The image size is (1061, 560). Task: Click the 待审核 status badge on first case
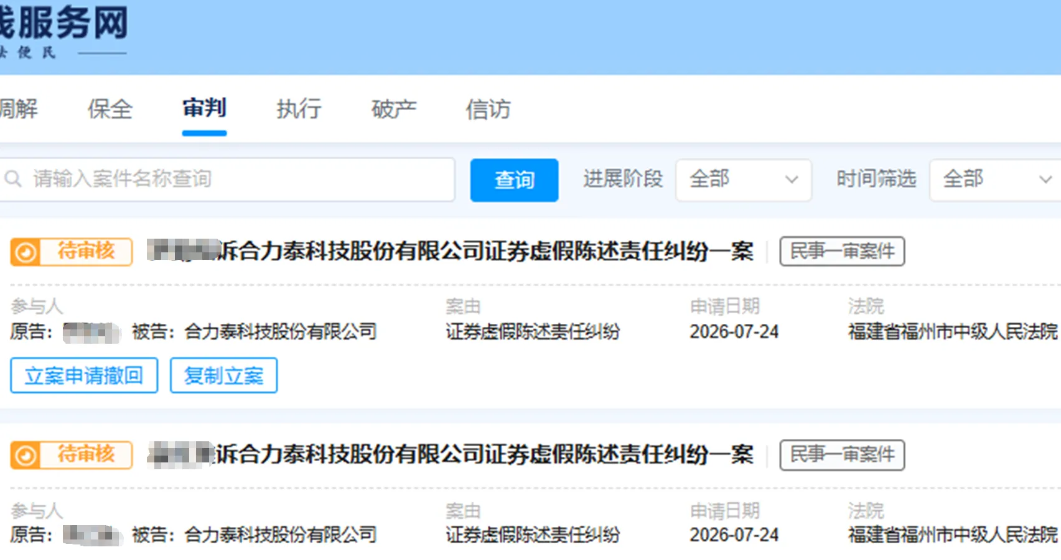72,252
